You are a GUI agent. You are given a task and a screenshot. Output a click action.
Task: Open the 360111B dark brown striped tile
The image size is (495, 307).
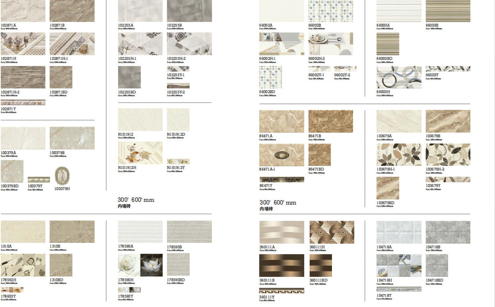tap(282, 265)
